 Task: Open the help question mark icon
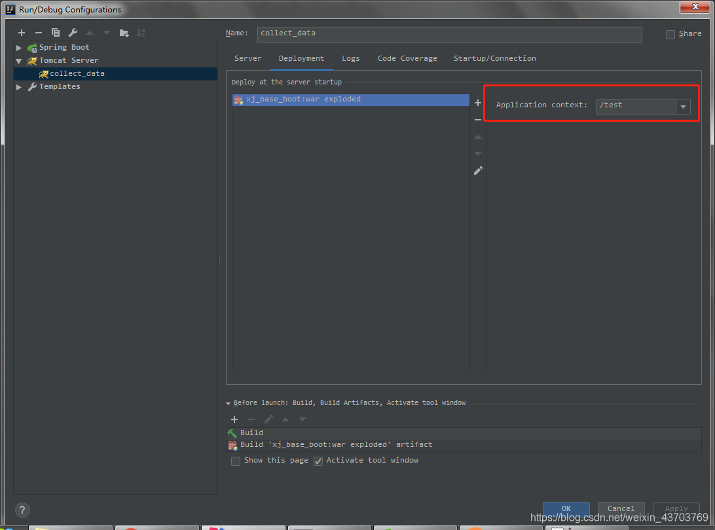[22, 510]
